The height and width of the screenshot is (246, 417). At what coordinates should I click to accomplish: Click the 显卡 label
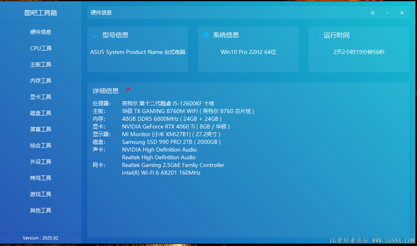coord(99,126)
